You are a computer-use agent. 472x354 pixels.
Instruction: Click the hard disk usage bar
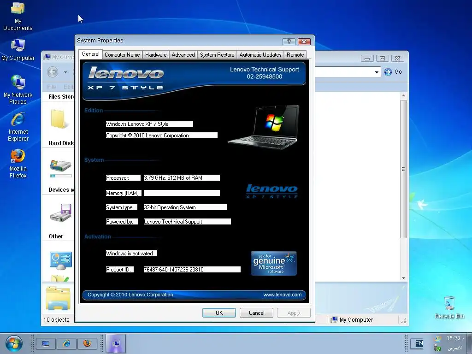click(61, 176)
